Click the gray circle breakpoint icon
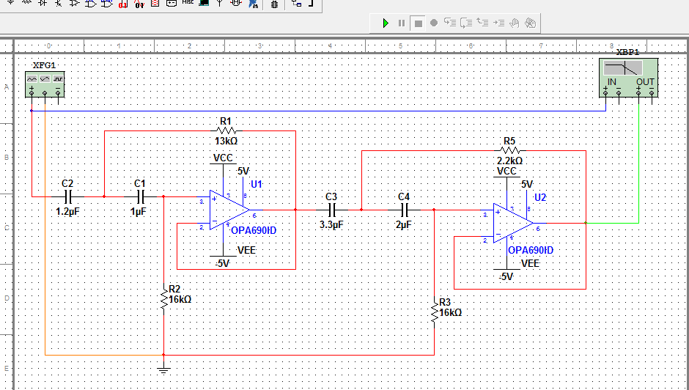689x390 pixels. [434, 23]
